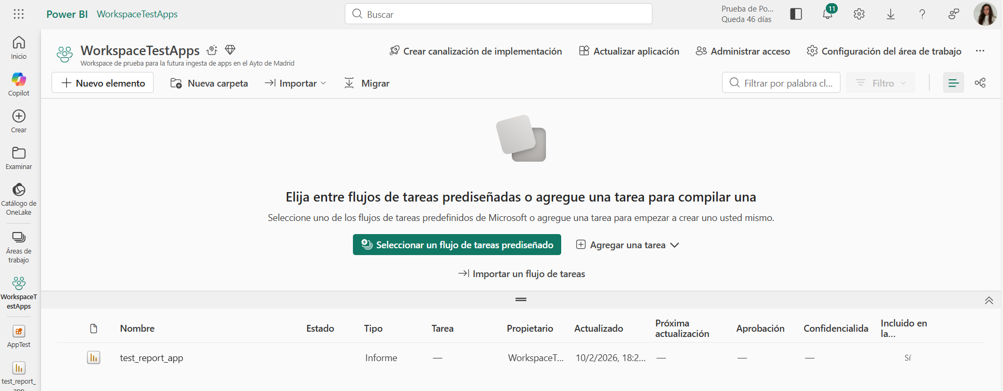Expand the Agregar una tarea dropdown
1003x391 pixels.
pyautogui.click(x=627, y=245)
